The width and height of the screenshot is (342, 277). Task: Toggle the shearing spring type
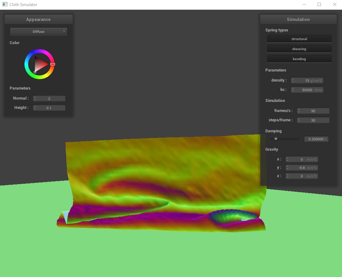(x=299, y=49)
